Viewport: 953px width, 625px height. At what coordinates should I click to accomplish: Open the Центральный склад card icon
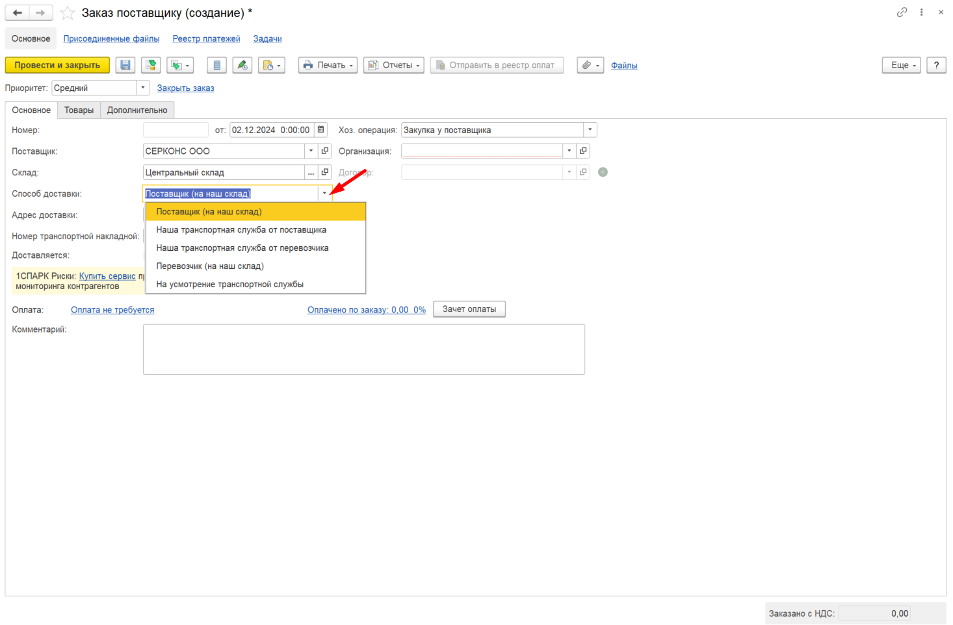(x=325, y=172)
